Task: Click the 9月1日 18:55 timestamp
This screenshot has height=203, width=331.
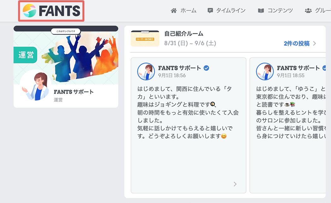Action: point(291,76)
